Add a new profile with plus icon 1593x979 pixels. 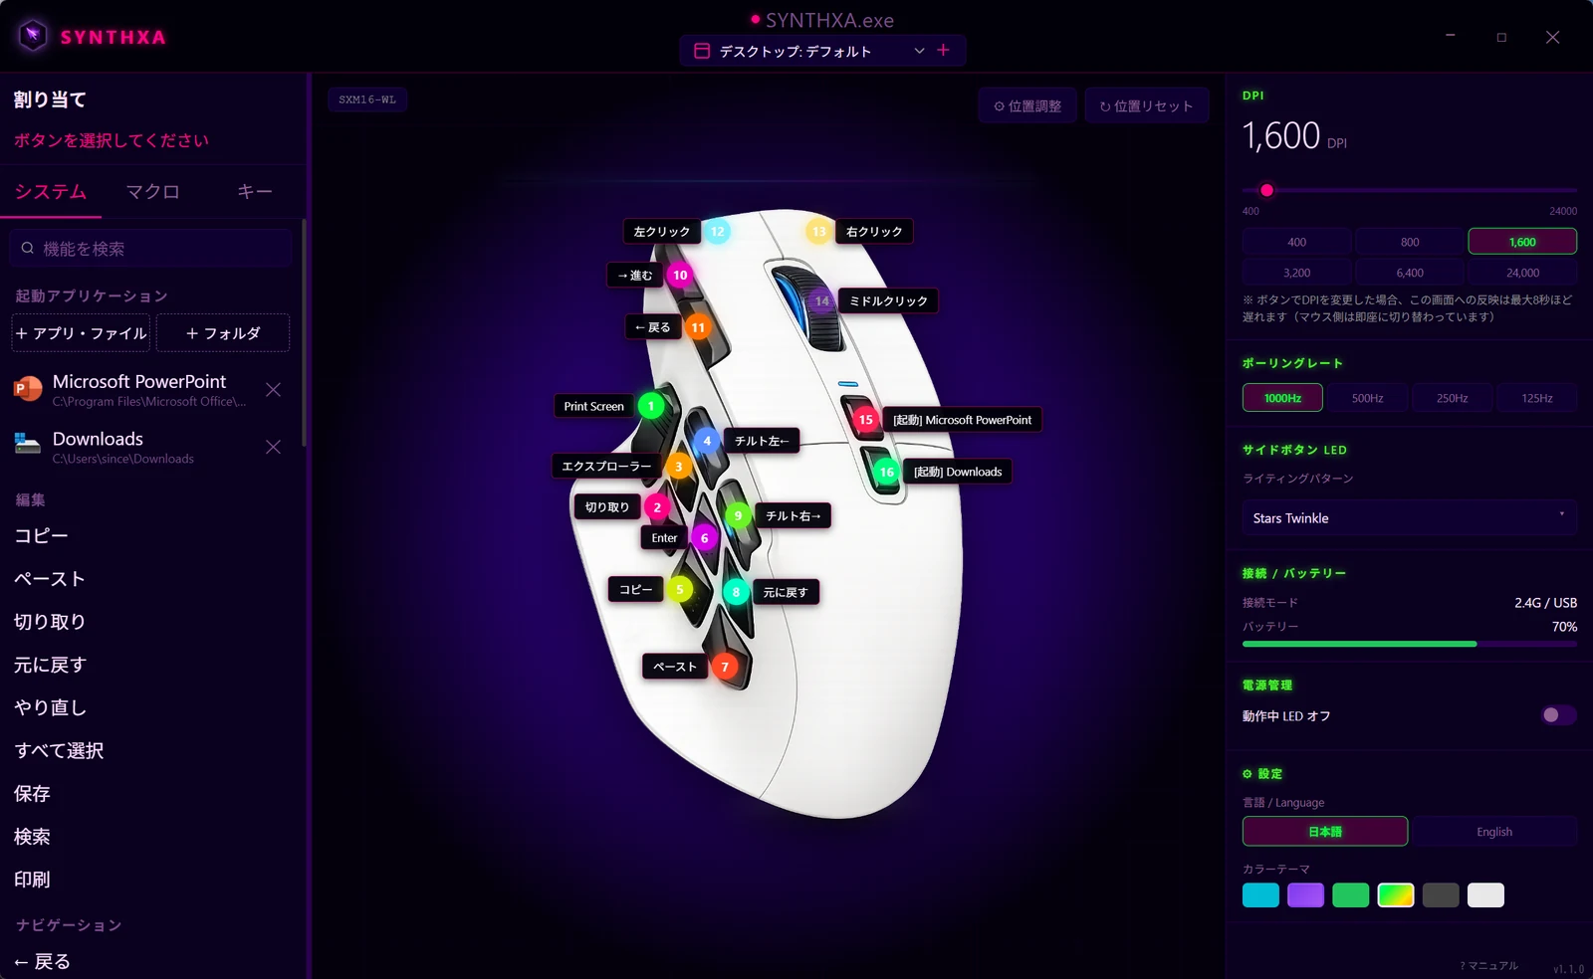click(944, 50)
